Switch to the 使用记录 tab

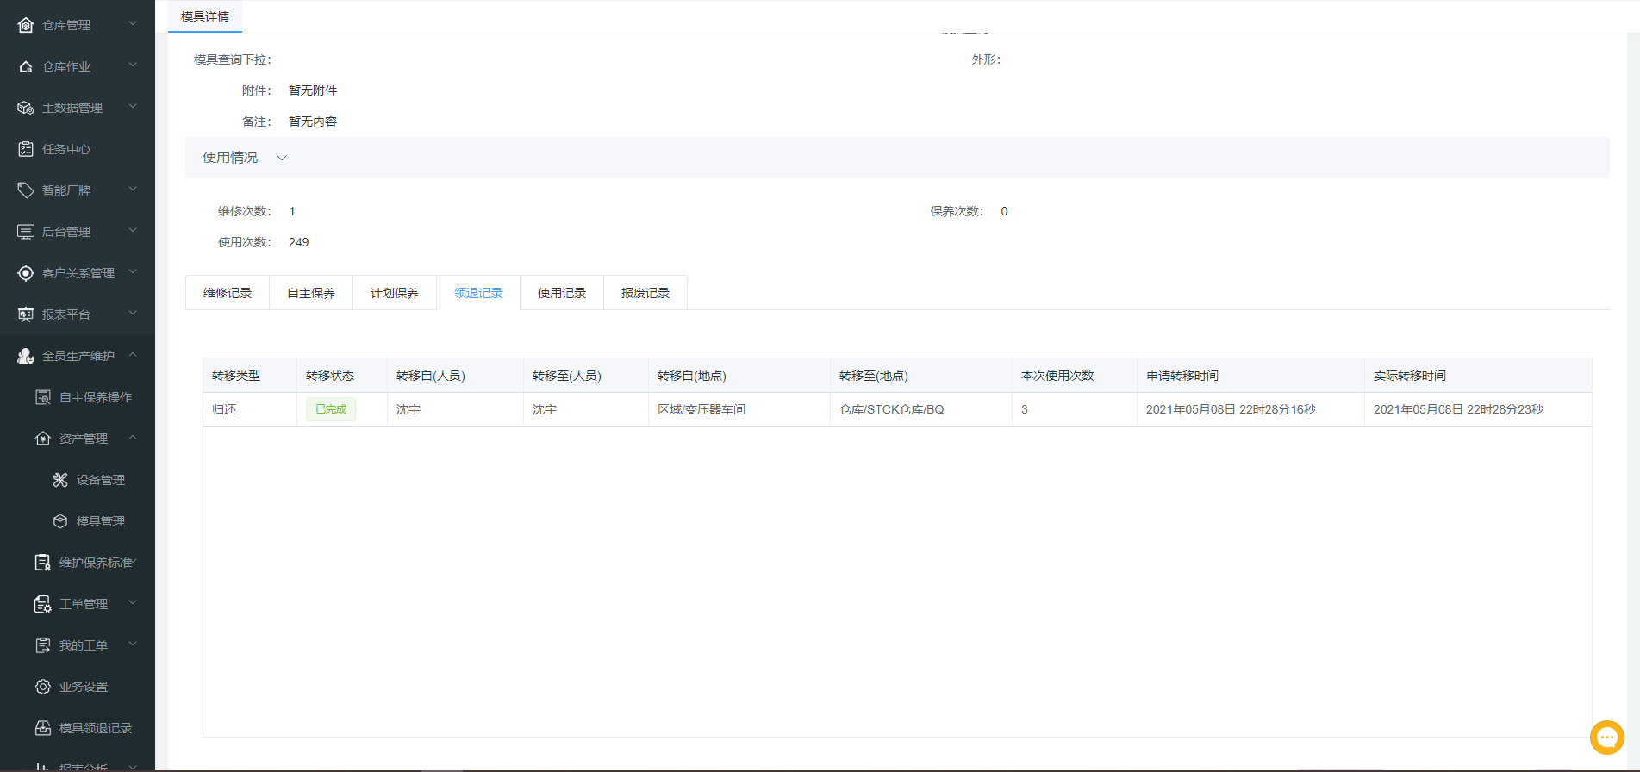562,293
